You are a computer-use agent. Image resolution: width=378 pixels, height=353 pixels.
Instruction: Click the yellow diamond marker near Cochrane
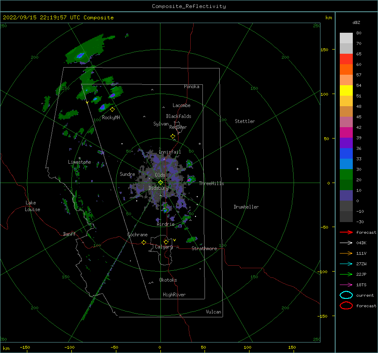(x=144, y=242)
